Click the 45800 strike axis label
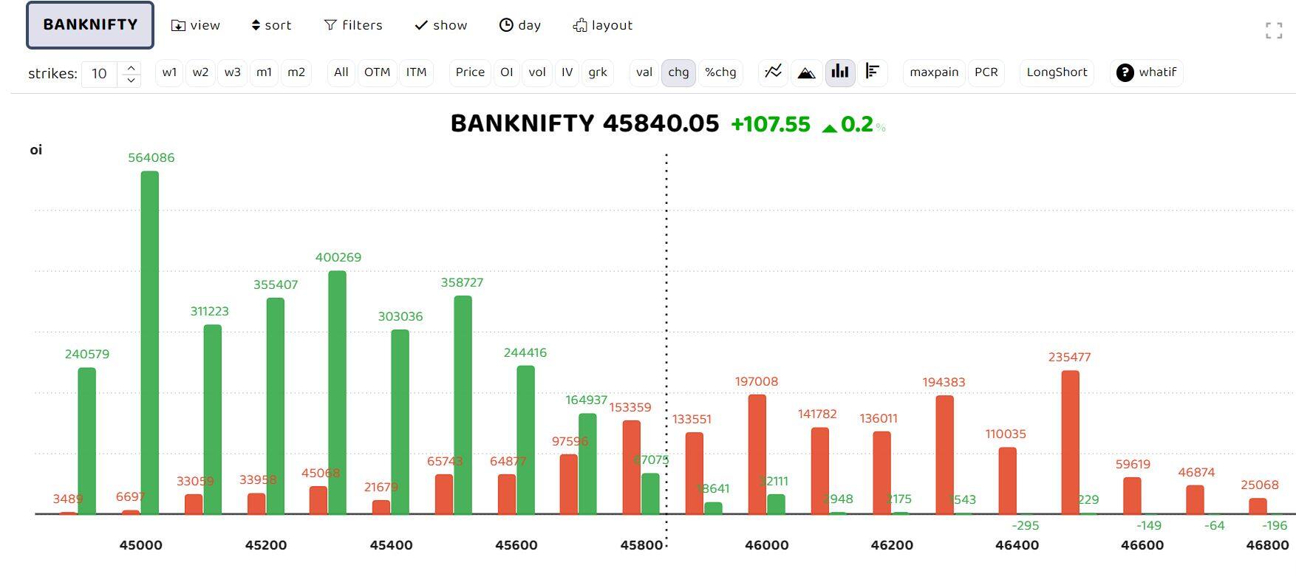Viewport: 1296px width, 574px height. 641,545
